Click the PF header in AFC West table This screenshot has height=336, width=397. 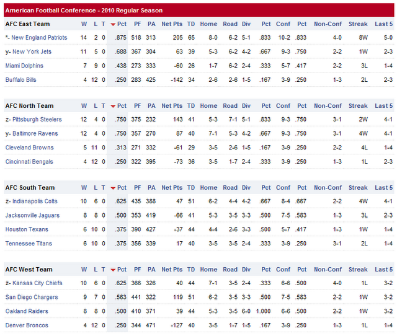[x=137, y=270]
